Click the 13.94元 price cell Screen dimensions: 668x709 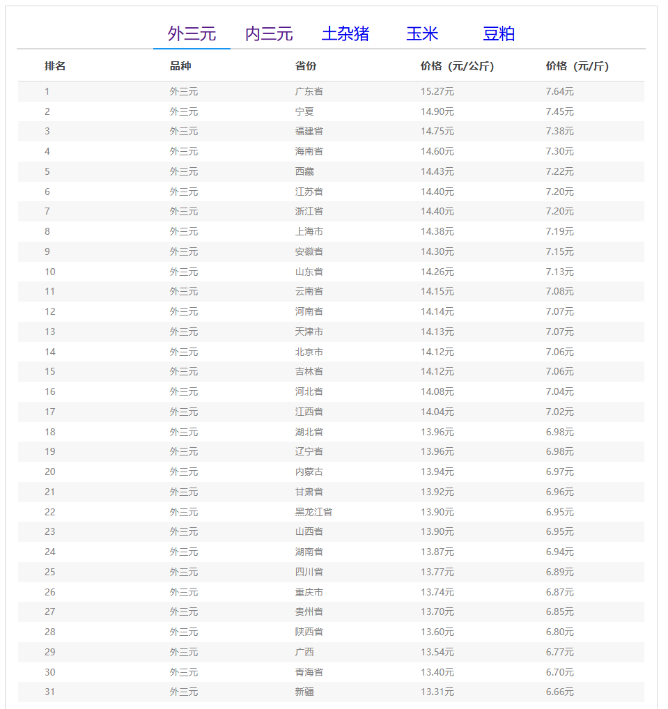pos(437,472)
